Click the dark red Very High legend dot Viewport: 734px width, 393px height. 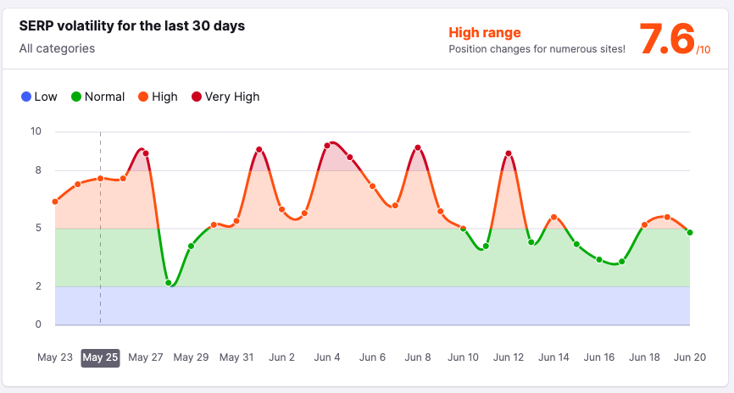point(197,97)
